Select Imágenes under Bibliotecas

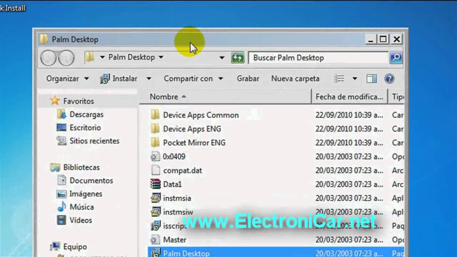(x=86, y=194)
